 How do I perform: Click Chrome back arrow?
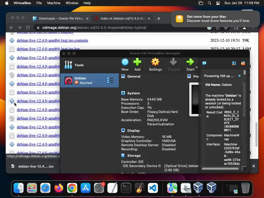point(11,28)
